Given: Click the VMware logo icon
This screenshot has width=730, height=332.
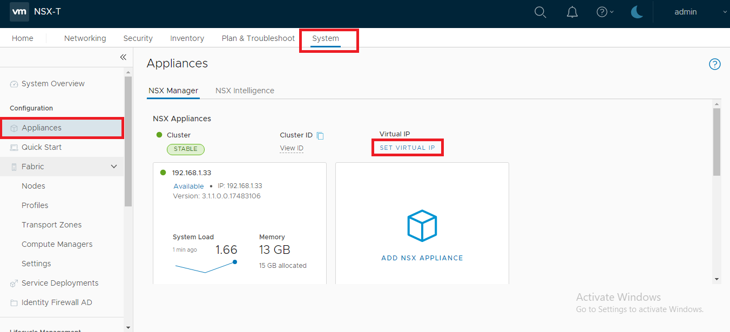Looking at the screenshot, I should [x=19, y=12].
